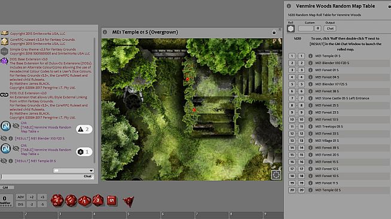Click link icon next to chat RESULT ME1 Temple
The height and width of the screenshot is (219, 391).
11,161
